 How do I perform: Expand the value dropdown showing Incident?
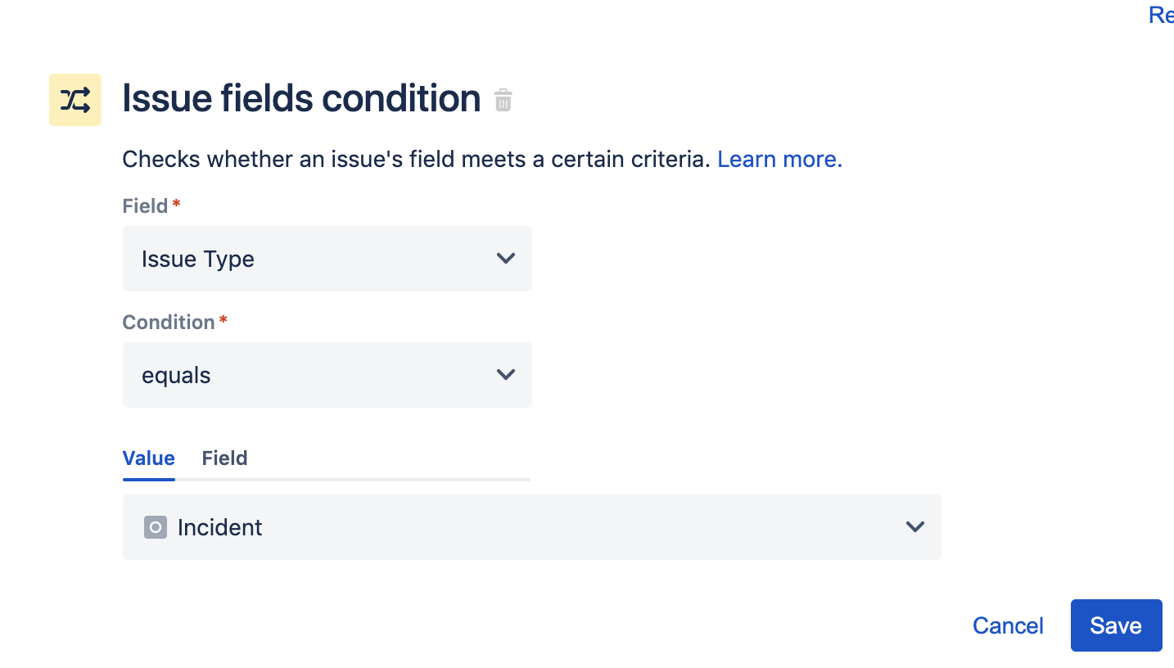(532, 527)
